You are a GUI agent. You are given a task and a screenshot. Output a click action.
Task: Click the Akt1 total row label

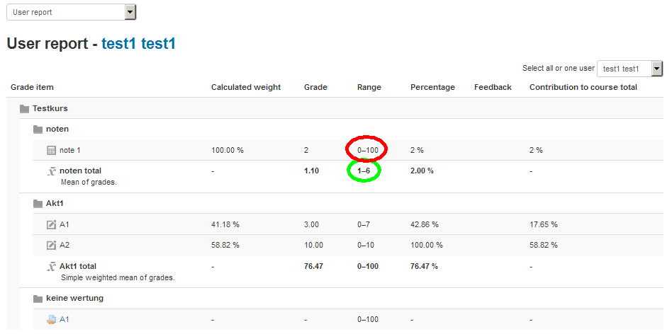pyautogui.click(x=78, y=267)
